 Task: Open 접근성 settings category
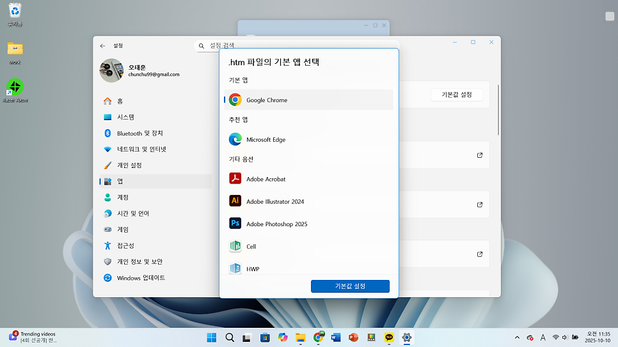click(155, 245)
